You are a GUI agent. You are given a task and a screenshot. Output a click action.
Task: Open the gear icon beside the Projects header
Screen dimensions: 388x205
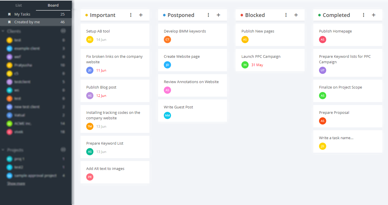pos(63,150)
